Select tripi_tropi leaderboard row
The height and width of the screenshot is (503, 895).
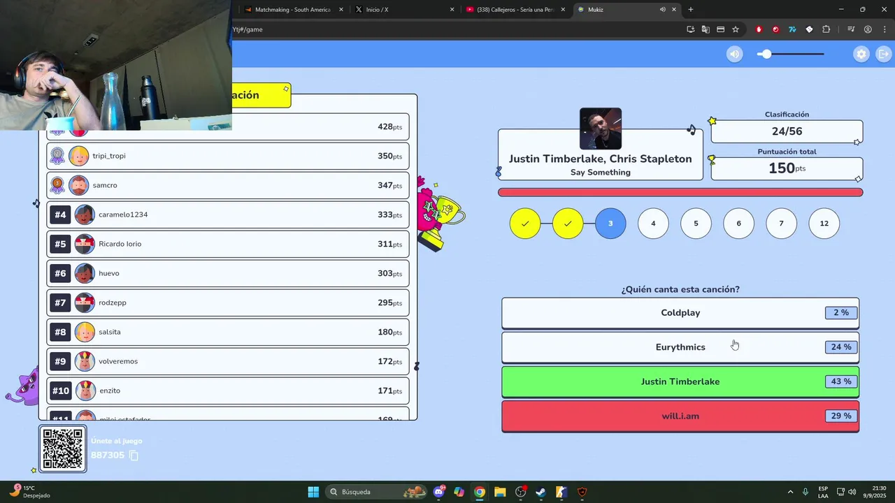click(x=228, y=156)
